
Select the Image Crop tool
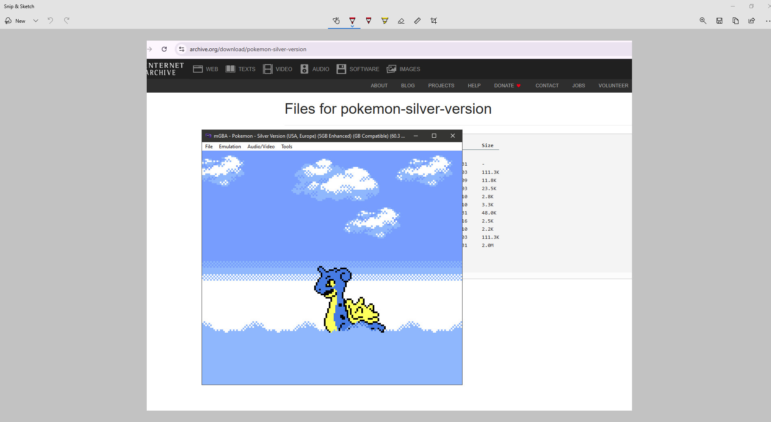pyautogui.click(x=434, y=21)
